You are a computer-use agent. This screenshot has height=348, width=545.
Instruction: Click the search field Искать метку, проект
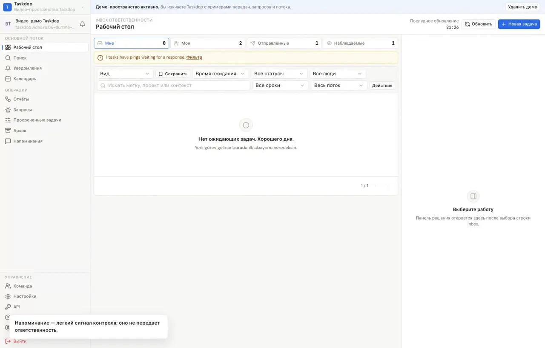pyautogui.click(x=174, y=86)
